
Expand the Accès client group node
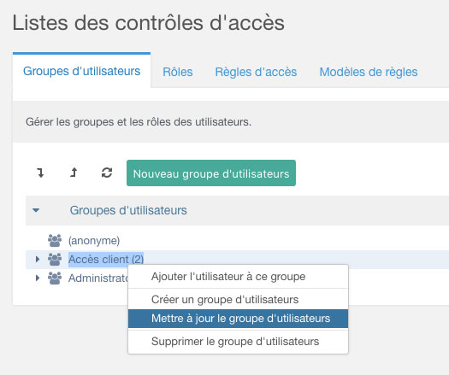tap(38, 259)
